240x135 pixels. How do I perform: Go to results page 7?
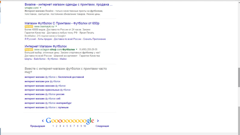click(74, 126)
